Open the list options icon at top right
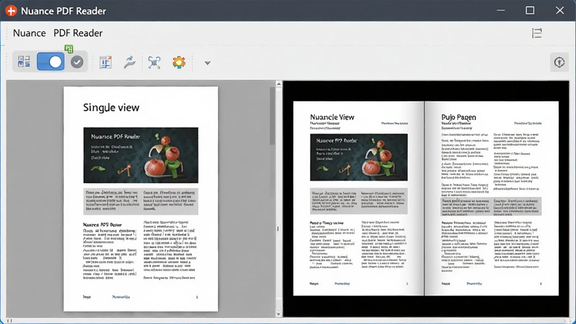The image size is (576, 324). coord(537,33)
